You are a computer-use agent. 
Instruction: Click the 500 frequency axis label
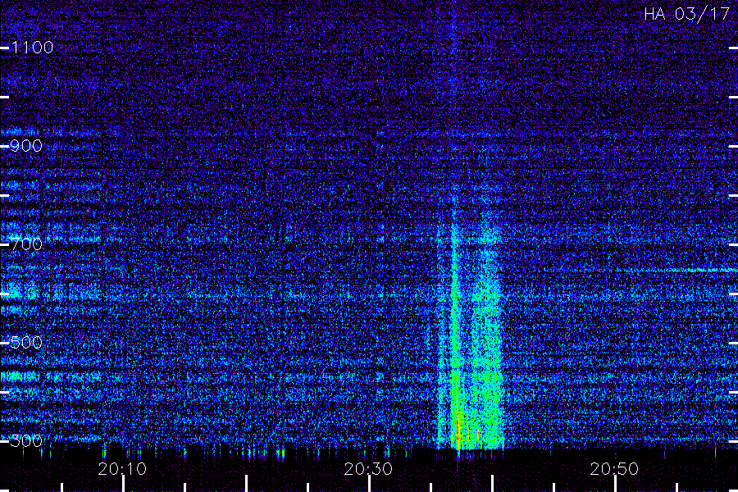26,342
